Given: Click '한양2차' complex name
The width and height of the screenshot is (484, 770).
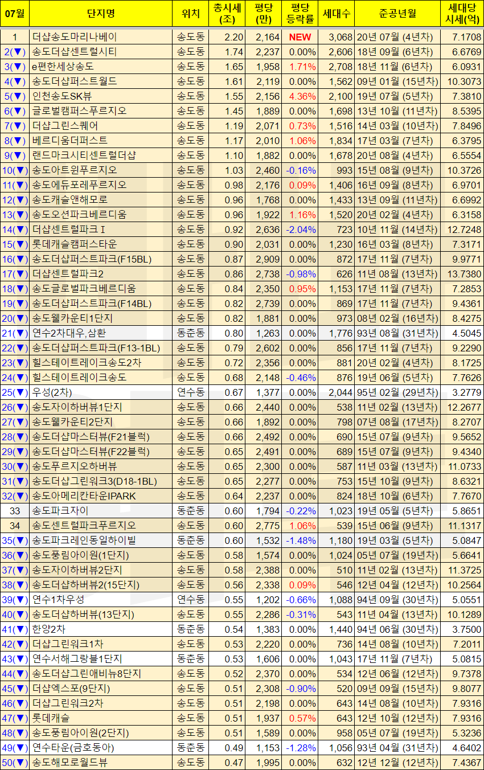Looking at the screenshot, I should [x=48, y=629].
